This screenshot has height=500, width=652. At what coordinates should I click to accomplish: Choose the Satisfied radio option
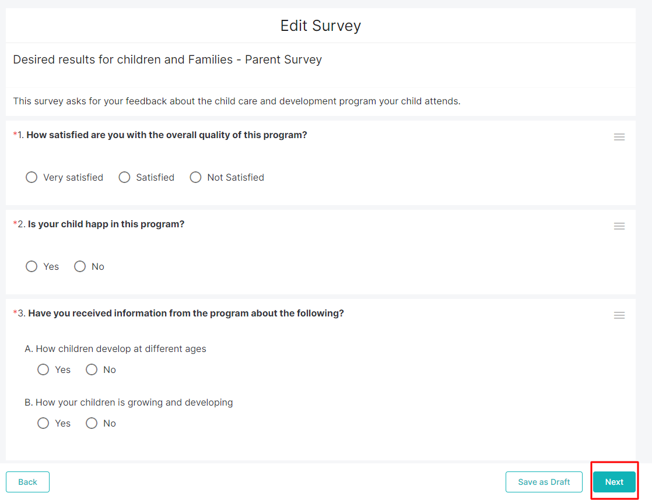[124, 177]
